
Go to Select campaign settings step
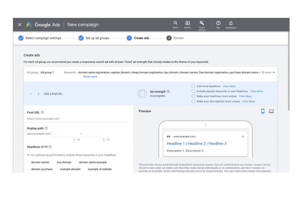(40, 38)
